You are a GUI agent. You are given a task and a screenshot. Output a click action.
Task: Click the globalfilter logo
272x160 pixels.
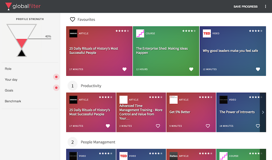click(24, 6)
